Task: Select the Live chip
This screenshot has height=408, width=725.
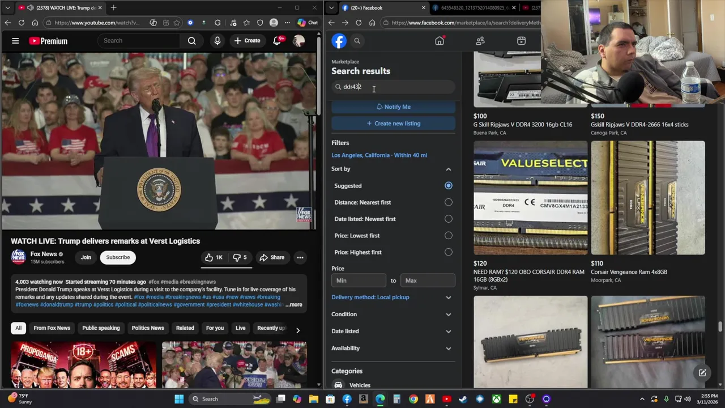Action: tap(240, 328)
